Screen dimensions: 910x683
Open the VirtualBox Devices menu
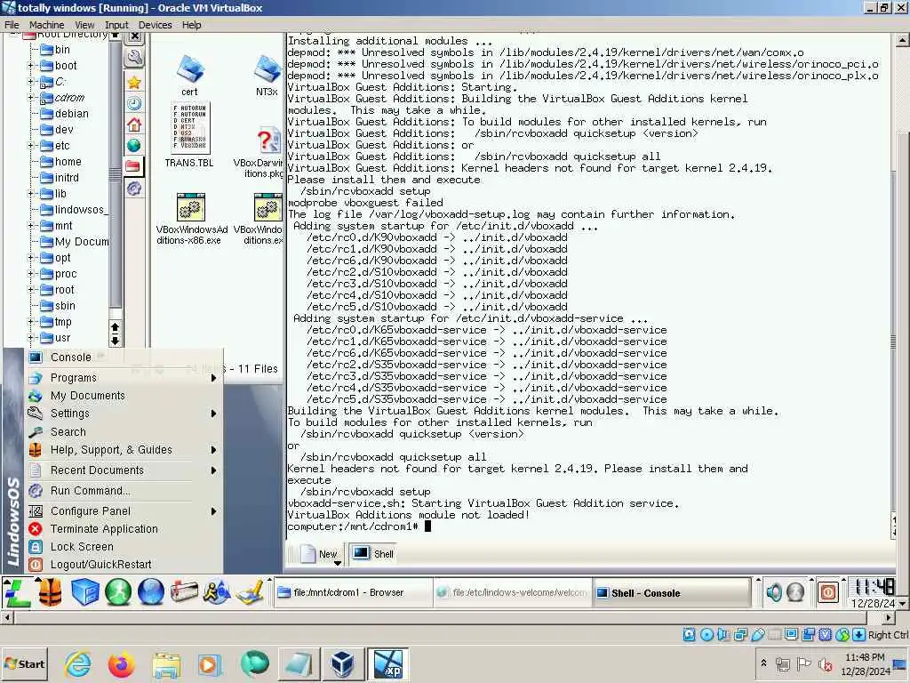point(155,25)
